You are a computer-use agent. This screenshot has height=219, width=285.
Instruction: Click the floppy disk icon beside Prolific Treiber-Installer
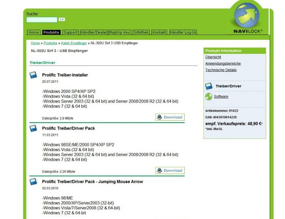coord(33,75)
